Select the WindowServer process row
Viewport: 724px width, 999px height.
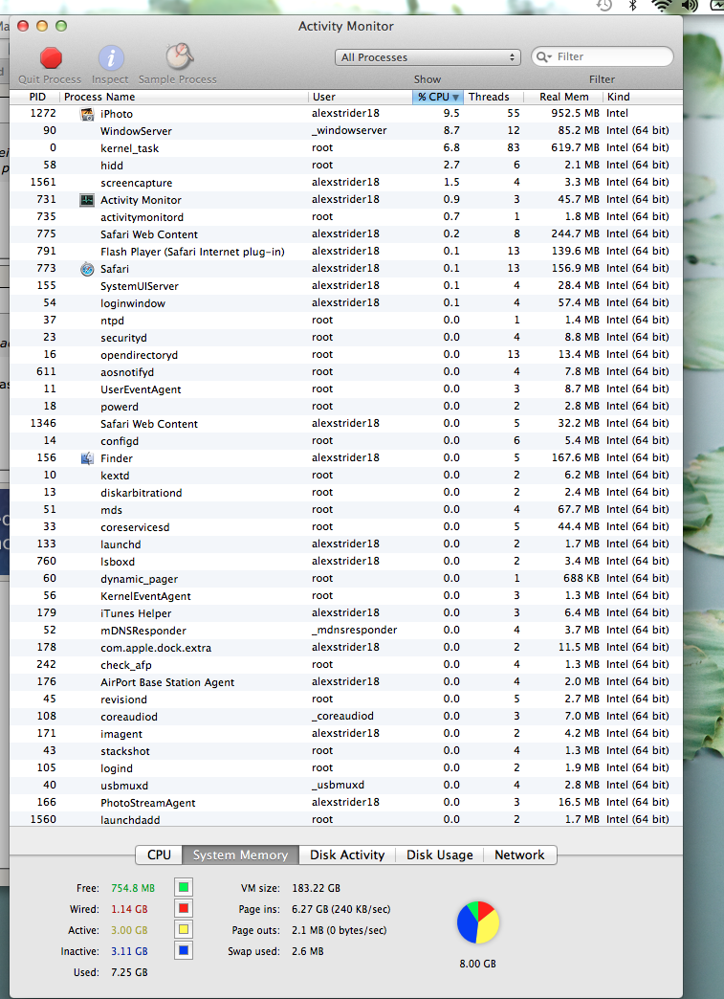[346, 130]
